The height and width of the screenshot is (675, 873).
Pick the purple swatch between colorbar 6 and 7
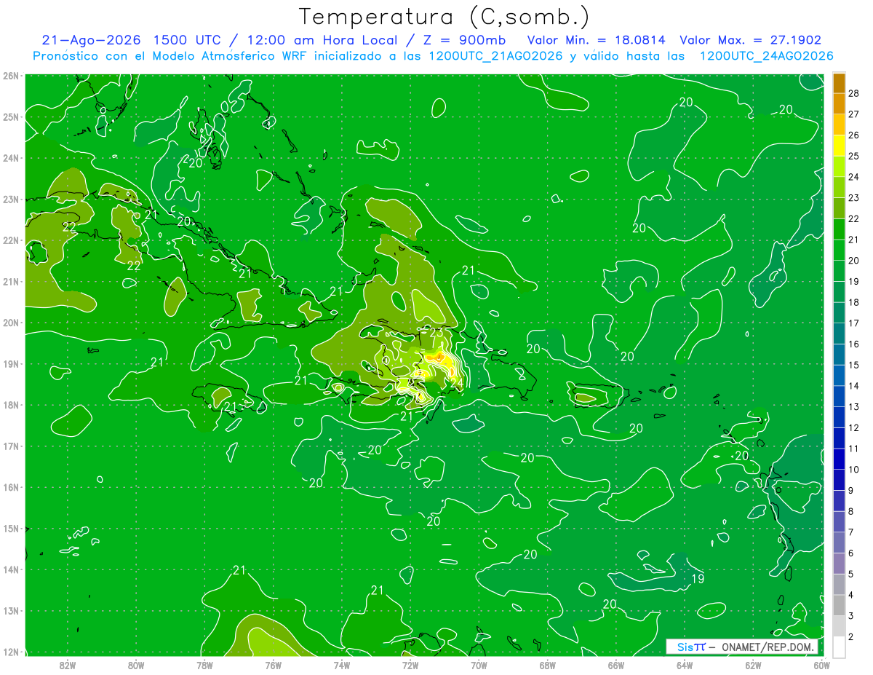[x=839, y=542]
